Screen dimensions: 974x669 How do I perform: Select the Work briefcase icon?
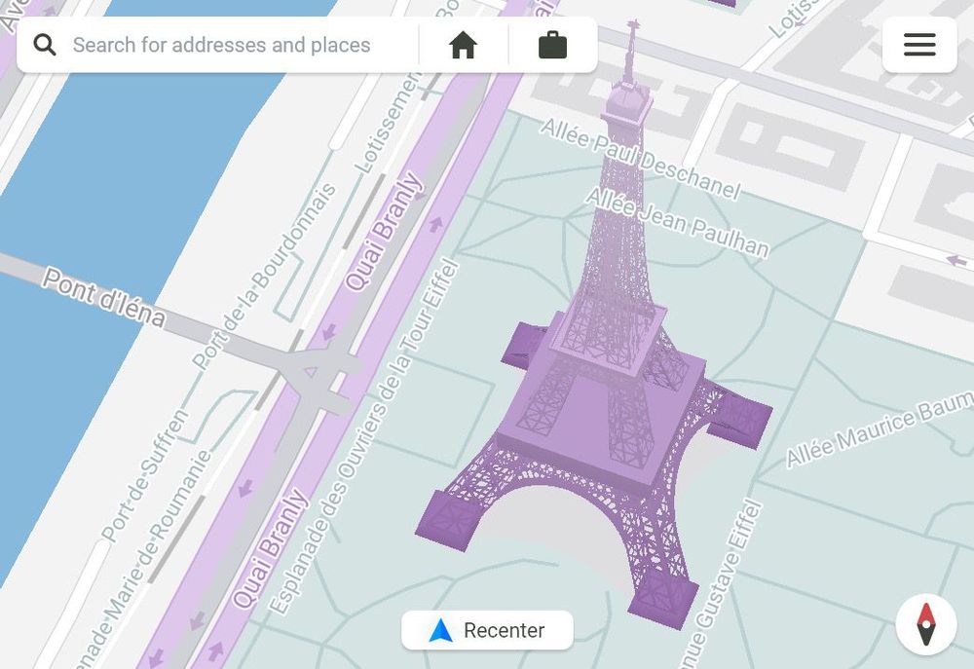(x=552, y=45)
